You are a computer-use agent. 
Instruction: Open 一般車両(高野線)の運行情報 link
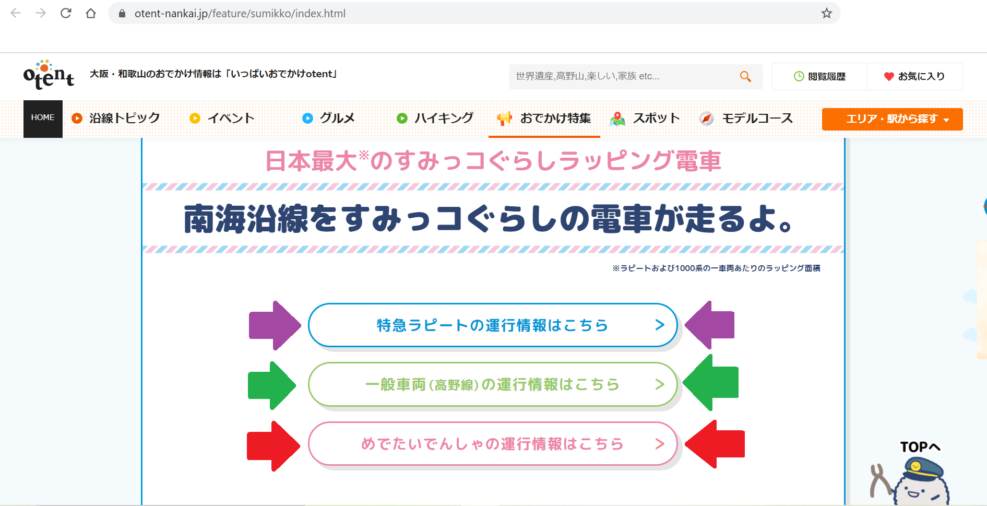click(x=493, y=384)
